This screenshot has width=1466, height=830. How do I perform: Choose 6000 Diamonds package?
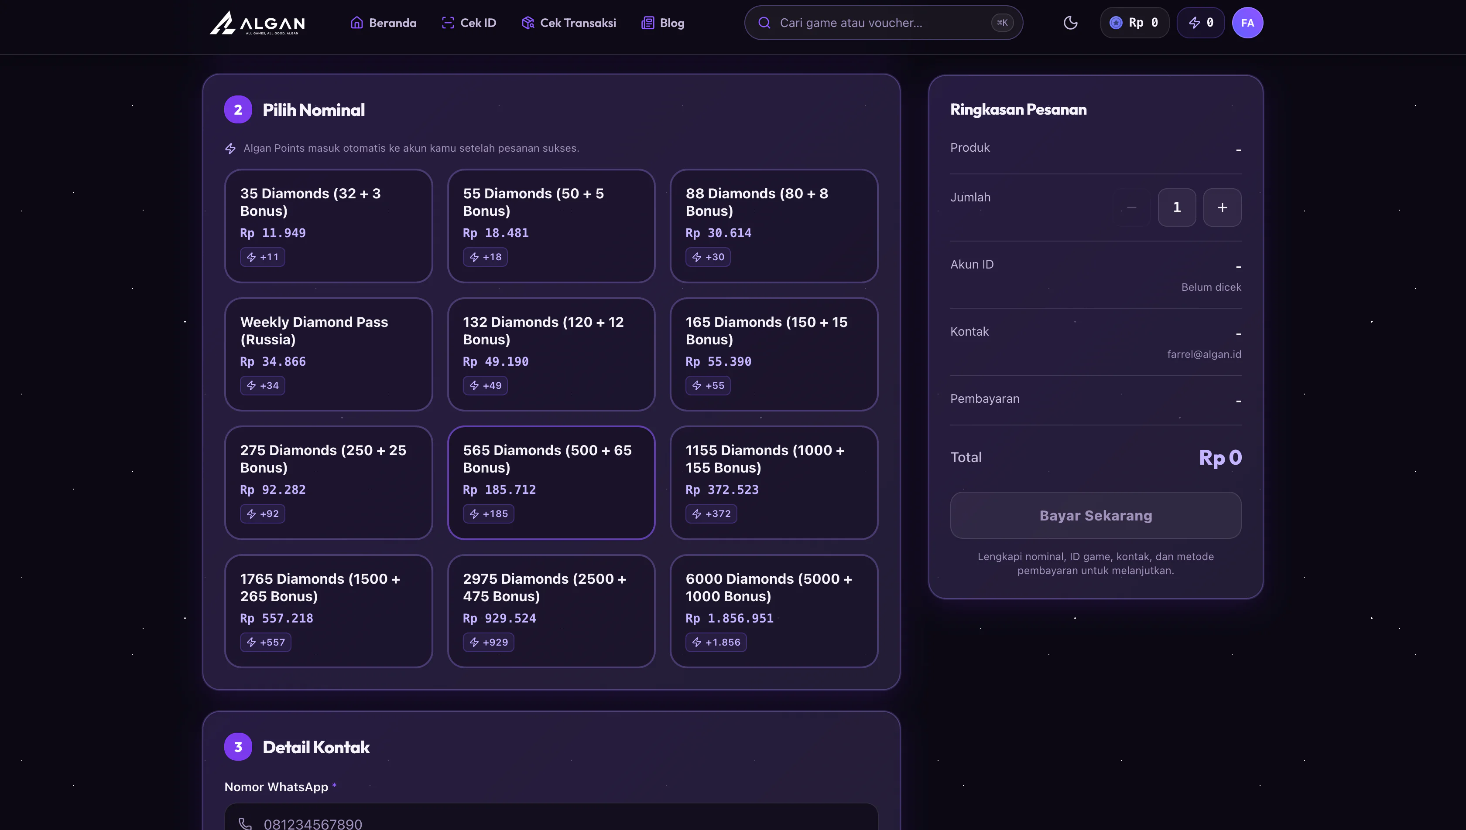pos(774,611)
